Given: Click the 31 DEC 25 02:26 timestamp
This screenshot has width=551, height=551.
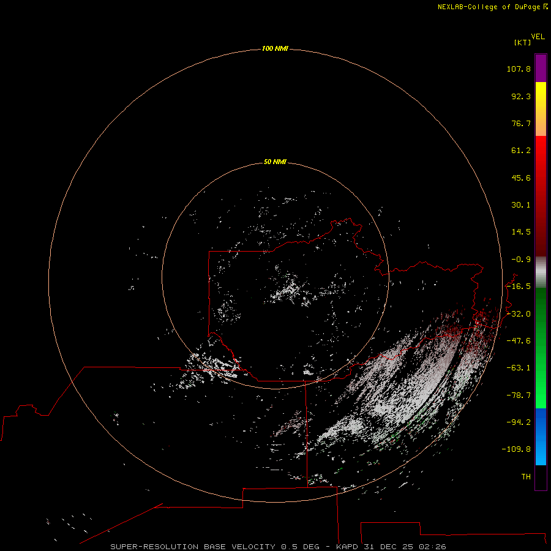Looking at the screenshot, I should click(x=405, y=547).
